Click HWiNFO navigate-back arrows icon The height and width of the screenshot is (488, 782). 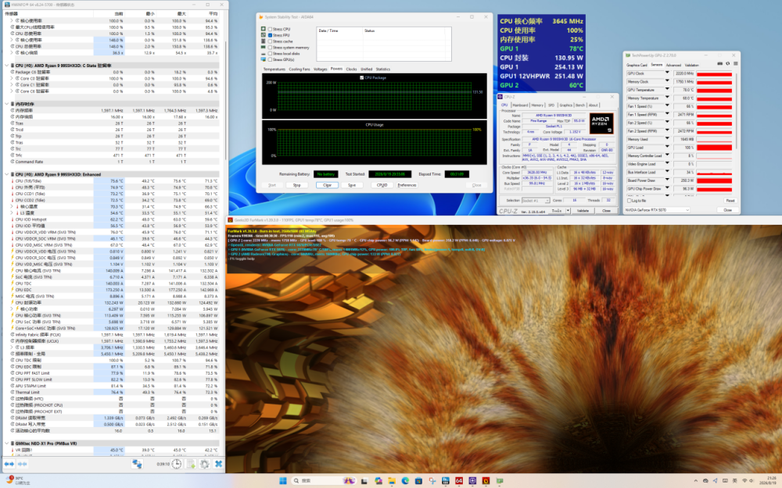tap(9, 464)
